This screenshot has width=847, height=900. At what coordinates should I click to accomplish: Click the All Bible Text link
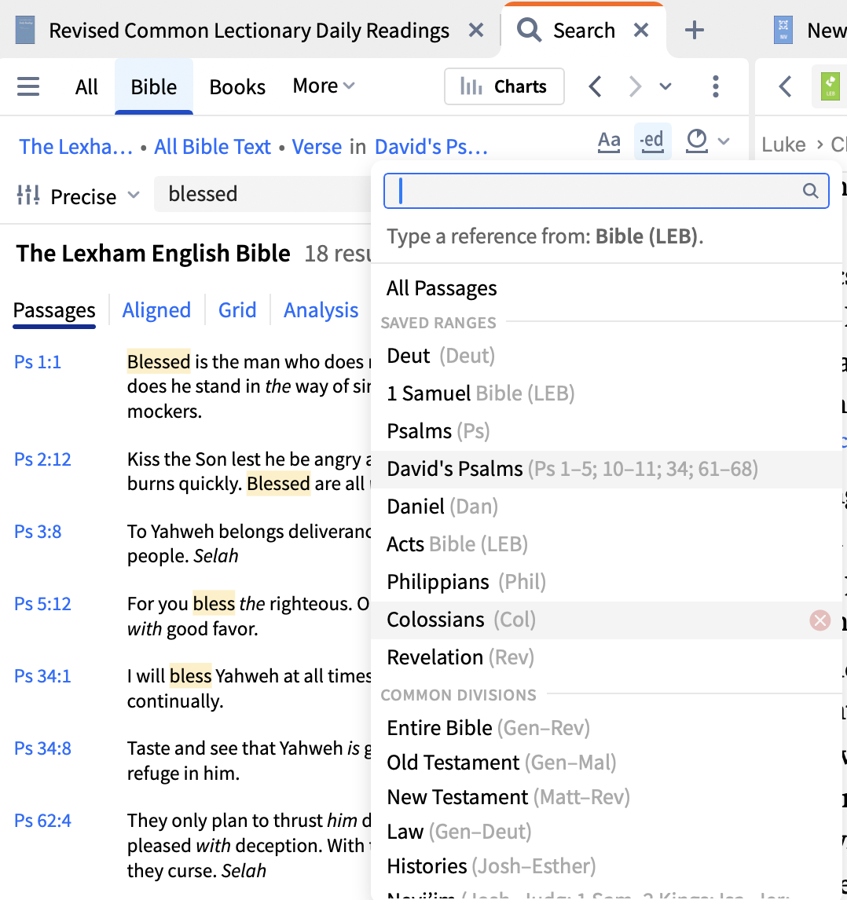pyautogui.click(x=212, y=147)
